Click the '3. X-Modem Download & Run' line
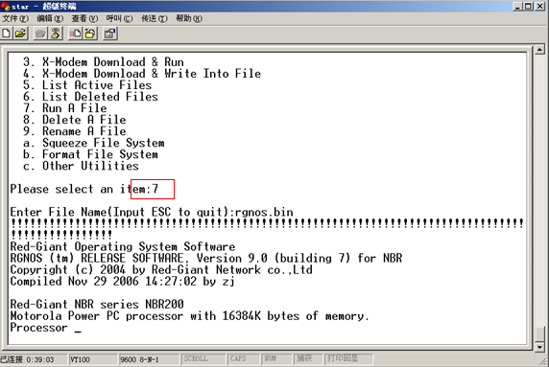The width and height of the screenshot is (549, 367). click(x=104, y=62)
